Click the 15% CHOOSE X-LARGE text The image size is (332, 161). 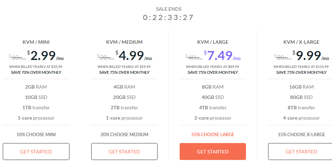pyautogui.click(x=301, y=134)
